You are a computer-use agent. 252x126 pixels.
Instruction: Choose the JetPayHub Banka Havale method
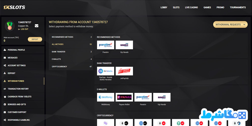(x=124, y=71)
